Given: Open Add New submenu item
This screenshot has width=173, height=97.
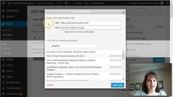Looking at the screenshot, I should coord(7,35).
